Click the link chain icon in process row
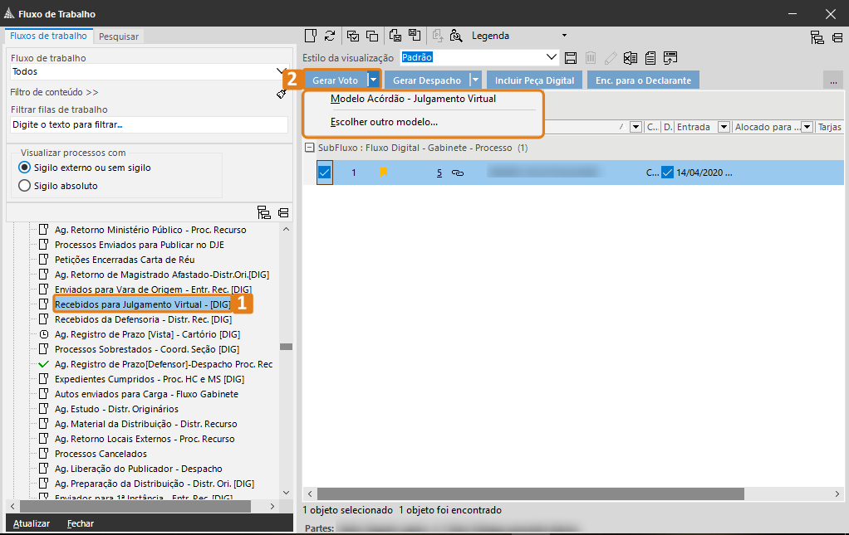 tap(457, 173)
